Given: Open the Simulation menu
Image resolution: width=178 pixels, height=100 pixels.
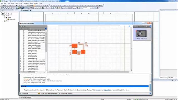Looking at the screenshot, I should (x=26, y=3).
